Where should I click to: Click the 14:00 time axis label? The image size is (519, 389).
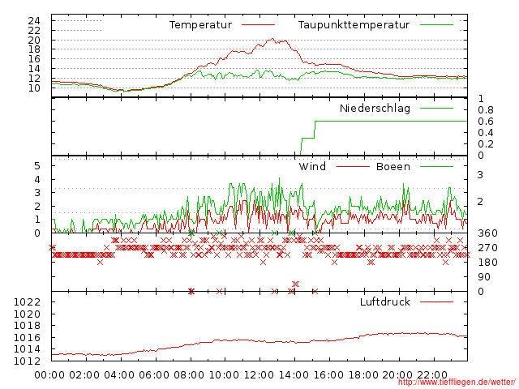tap(294, 375)
